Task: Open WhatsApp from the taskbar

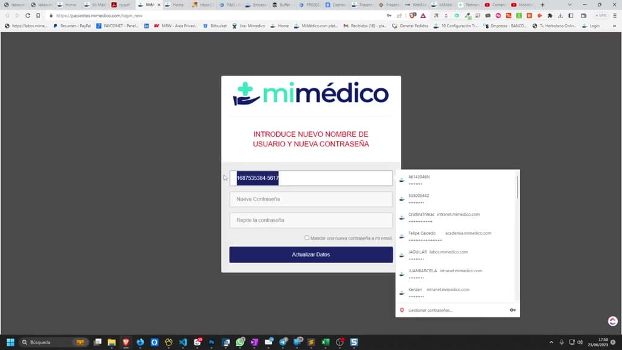Action: 240,342
